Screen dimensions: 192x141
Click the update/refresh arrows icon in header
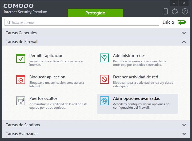[175, 12]
